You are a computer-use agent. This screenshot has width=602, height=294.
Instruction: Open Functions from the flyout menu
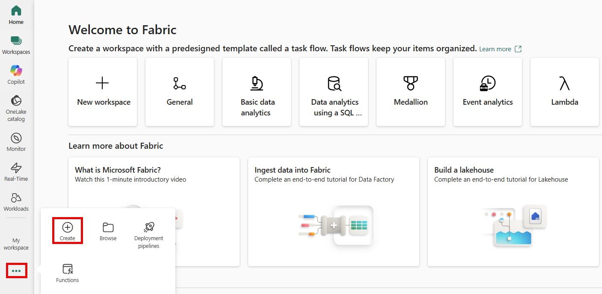click(x=67, y=272)
